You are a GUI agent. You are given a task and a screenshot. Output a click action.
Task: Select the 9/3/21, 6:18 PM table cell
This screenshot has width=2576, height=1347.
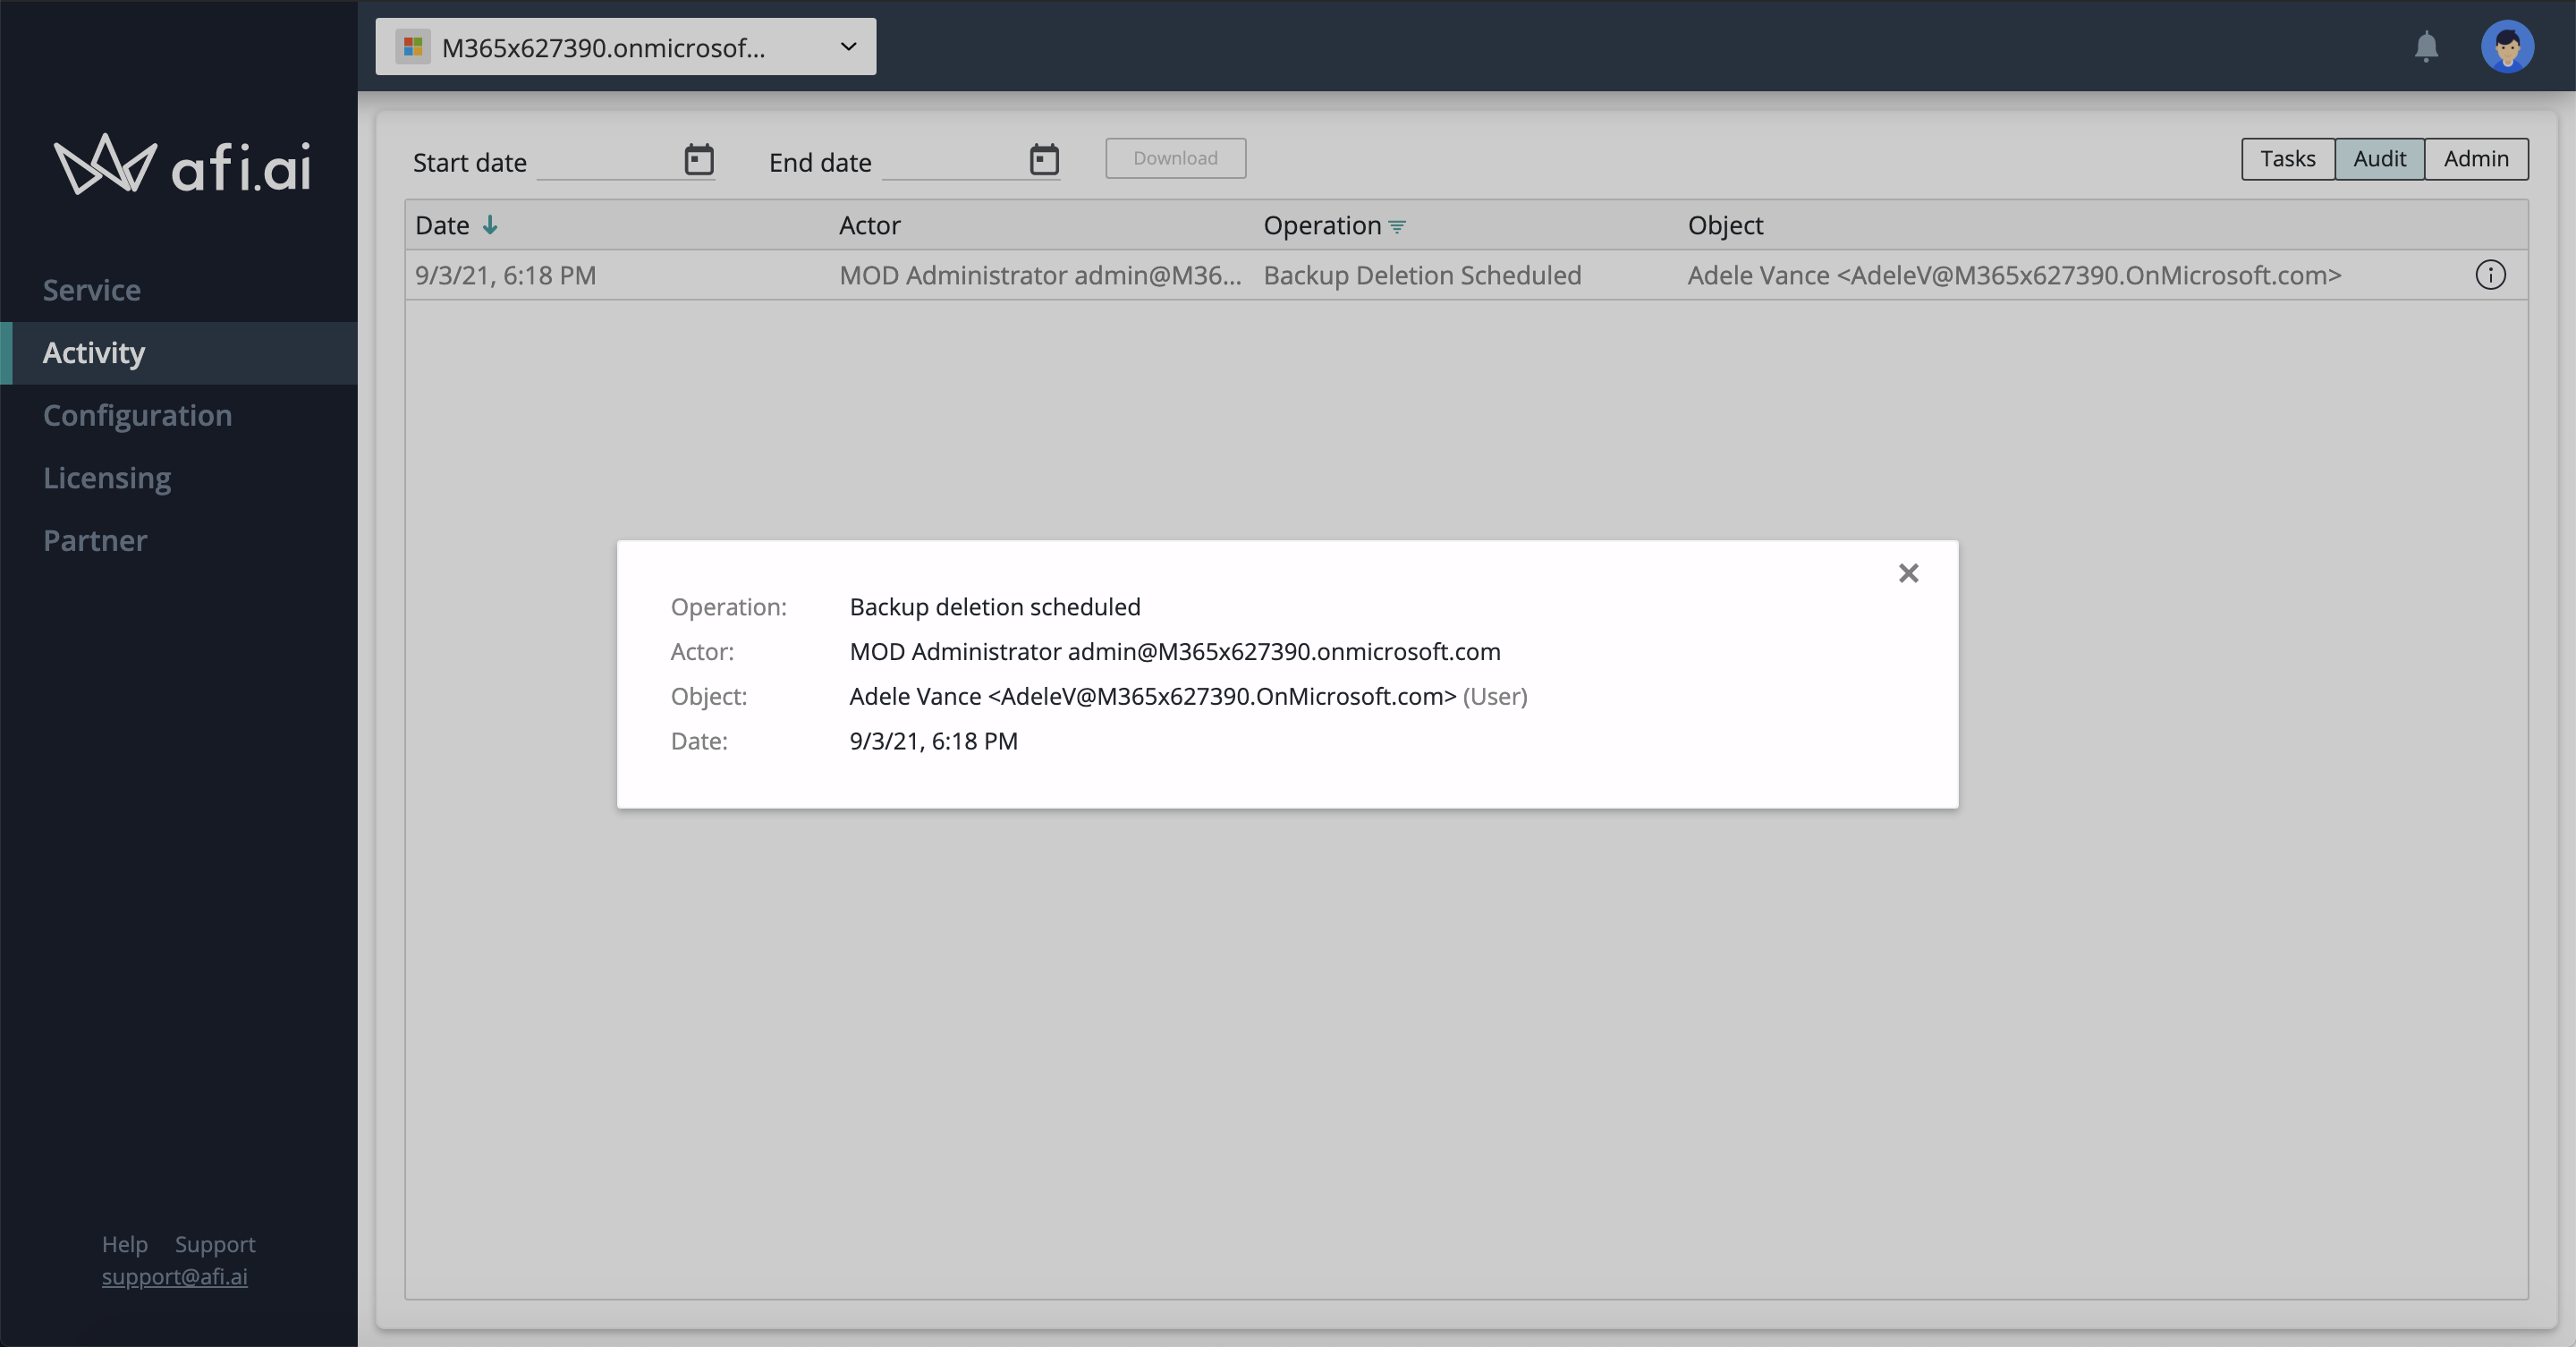pyautogui.click(x=505, y=275)
